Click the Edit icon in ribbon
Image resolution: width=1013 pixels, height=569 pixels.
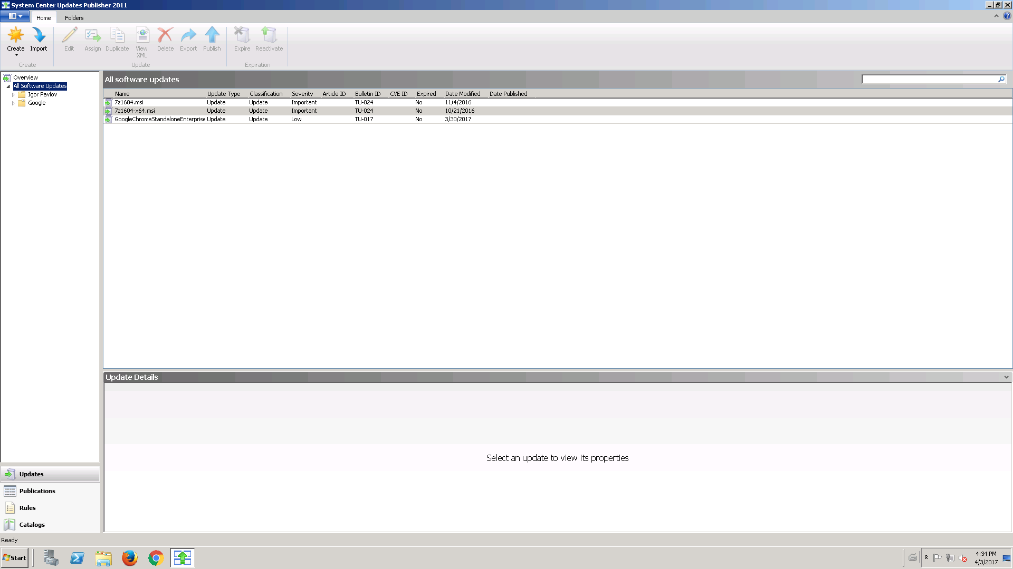tap(69, 38)
